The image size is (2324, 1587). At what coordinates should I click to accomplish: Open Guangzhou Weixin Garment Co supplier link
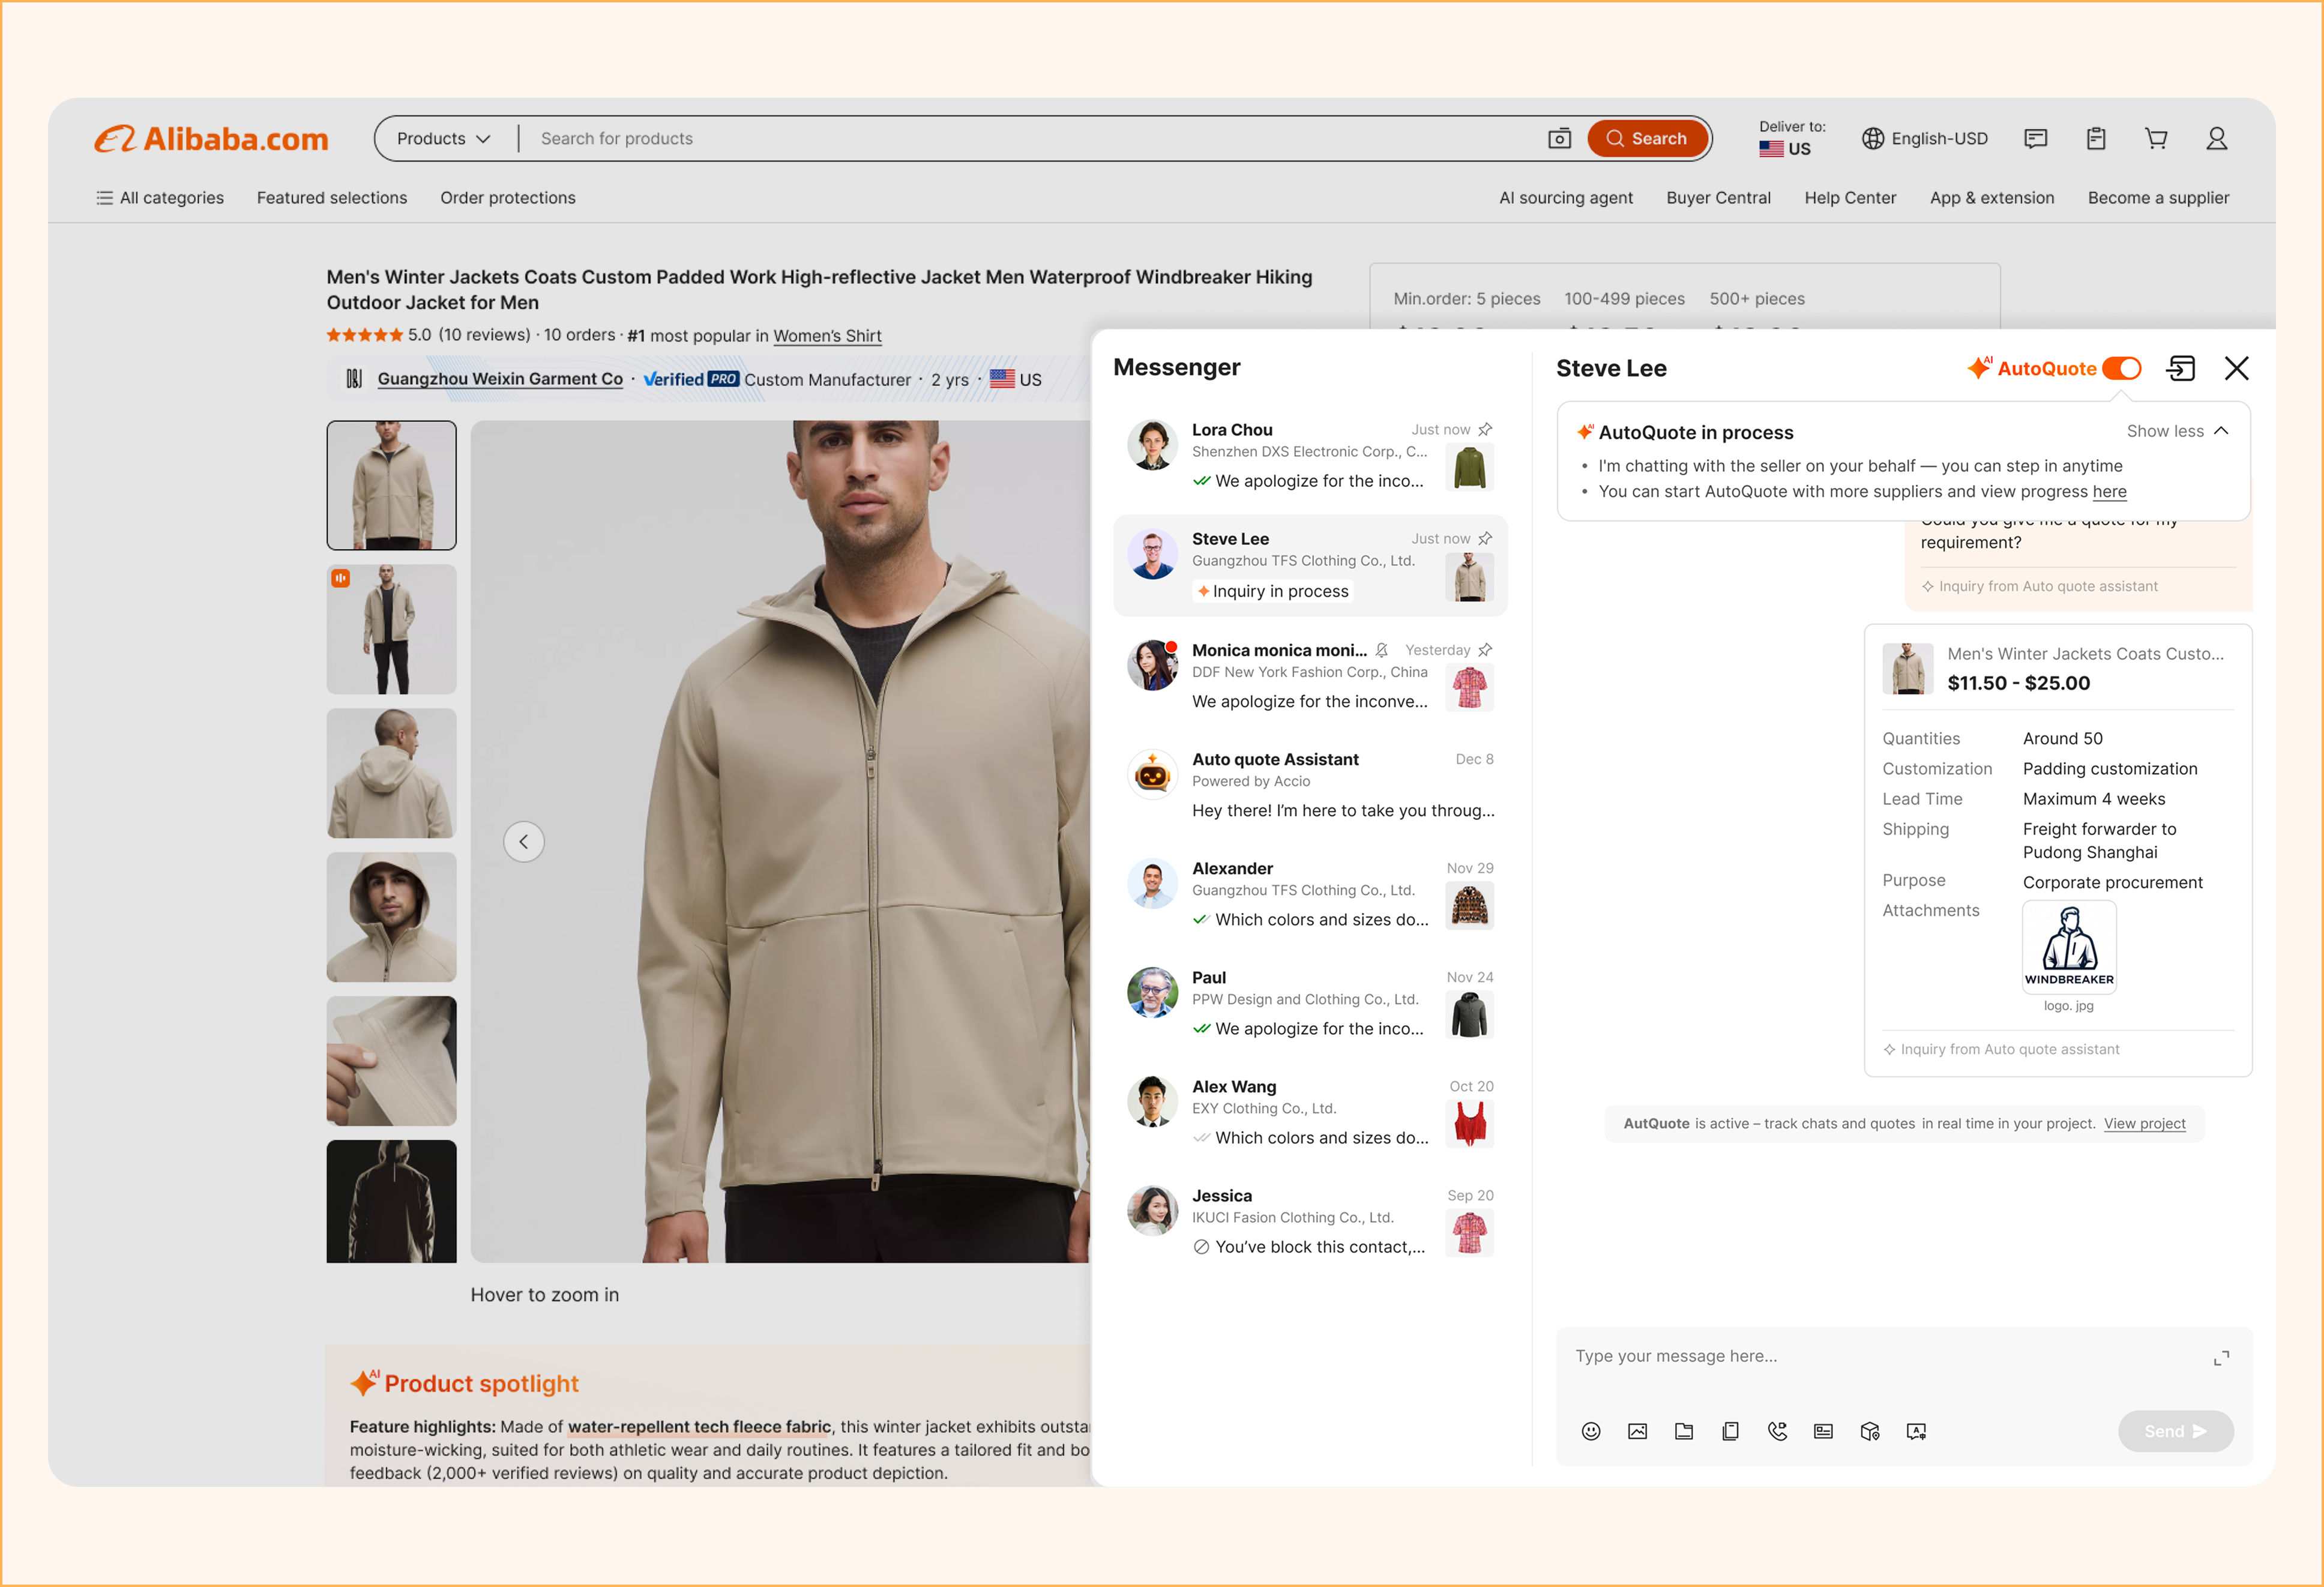[500, 379]
